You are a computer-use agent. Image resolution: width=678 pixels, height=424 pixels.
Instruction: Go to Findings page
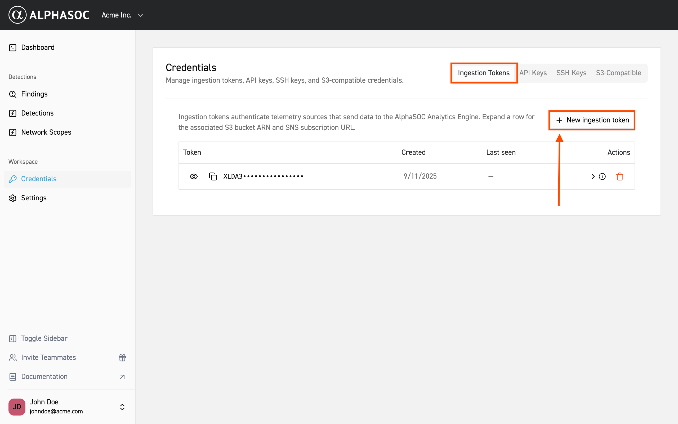point(68,94)
